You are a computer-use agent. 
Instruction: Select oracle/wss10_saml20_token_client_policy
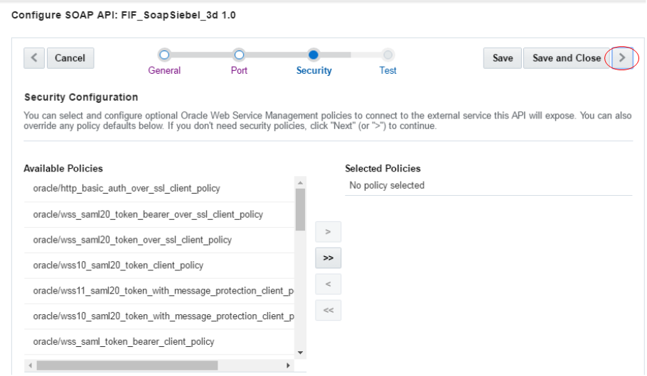(x=159, y=265)
